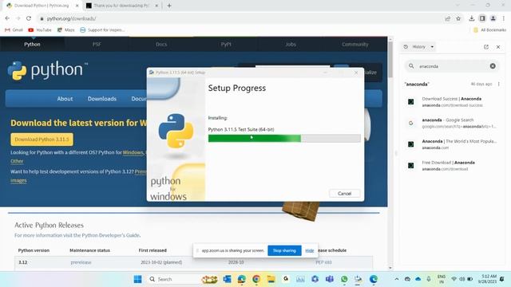Select the Jobs top navigation item
This screenshot has height=287, width=511.
coord(291,45)
